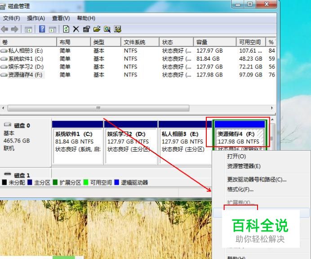Sort by the 卷 column header
The image size is (311, 259).
pyautogui.click(x=28, y=42)
